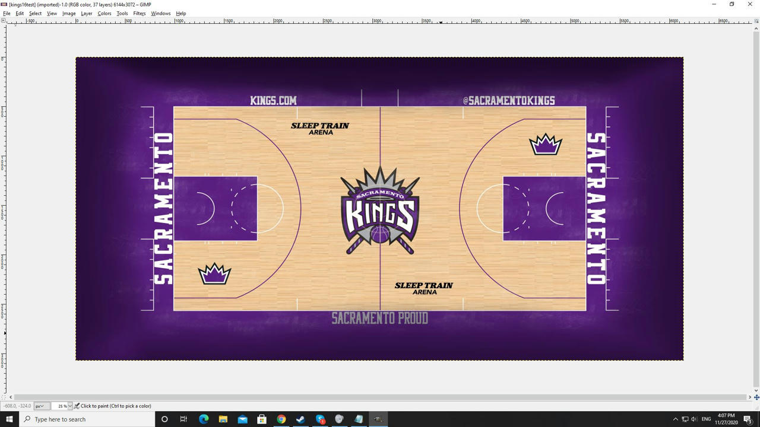
Task: Click the vertical scrollbar down arrow
Action: [x=756, y=390]
